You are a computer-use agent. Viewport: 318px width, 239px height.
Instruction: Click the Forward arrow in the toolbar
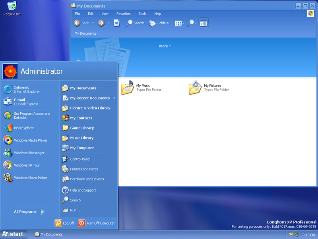pyautogui.click(x=101, y=23)
